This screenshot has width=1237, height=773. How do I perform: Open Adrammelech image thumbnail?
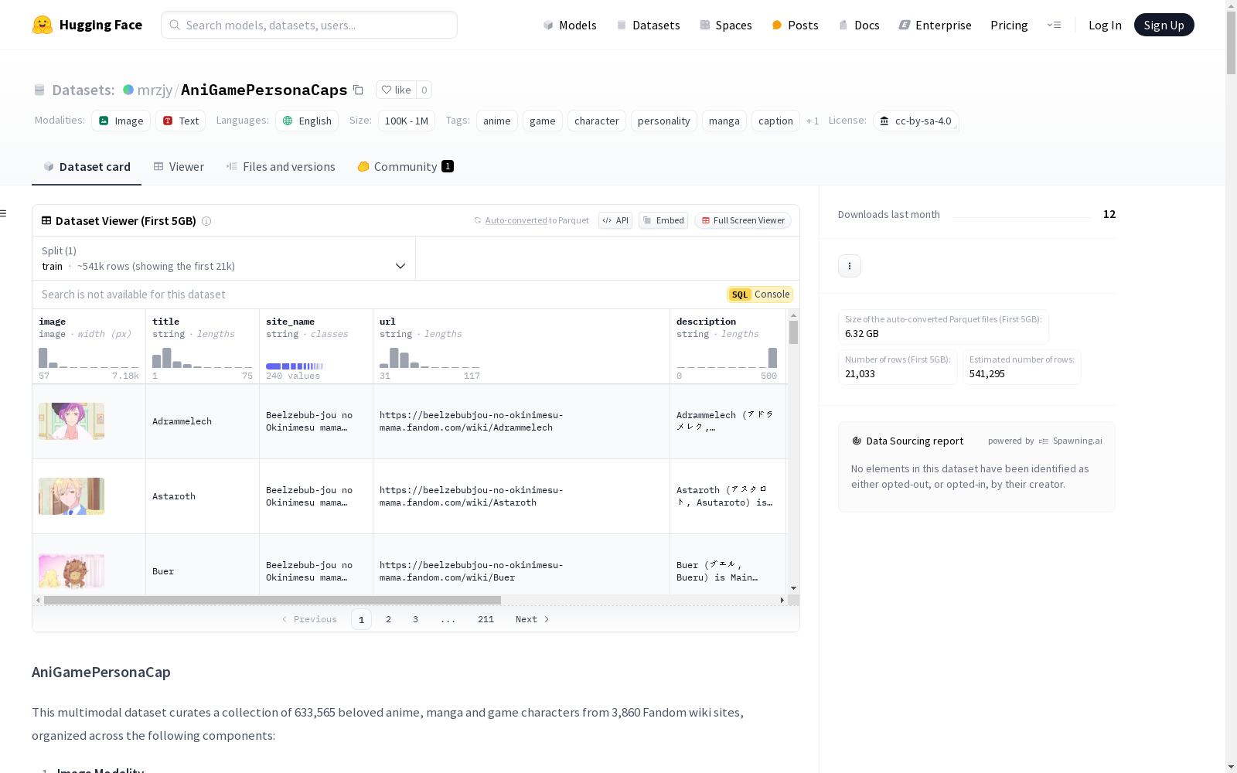[71, 421]
